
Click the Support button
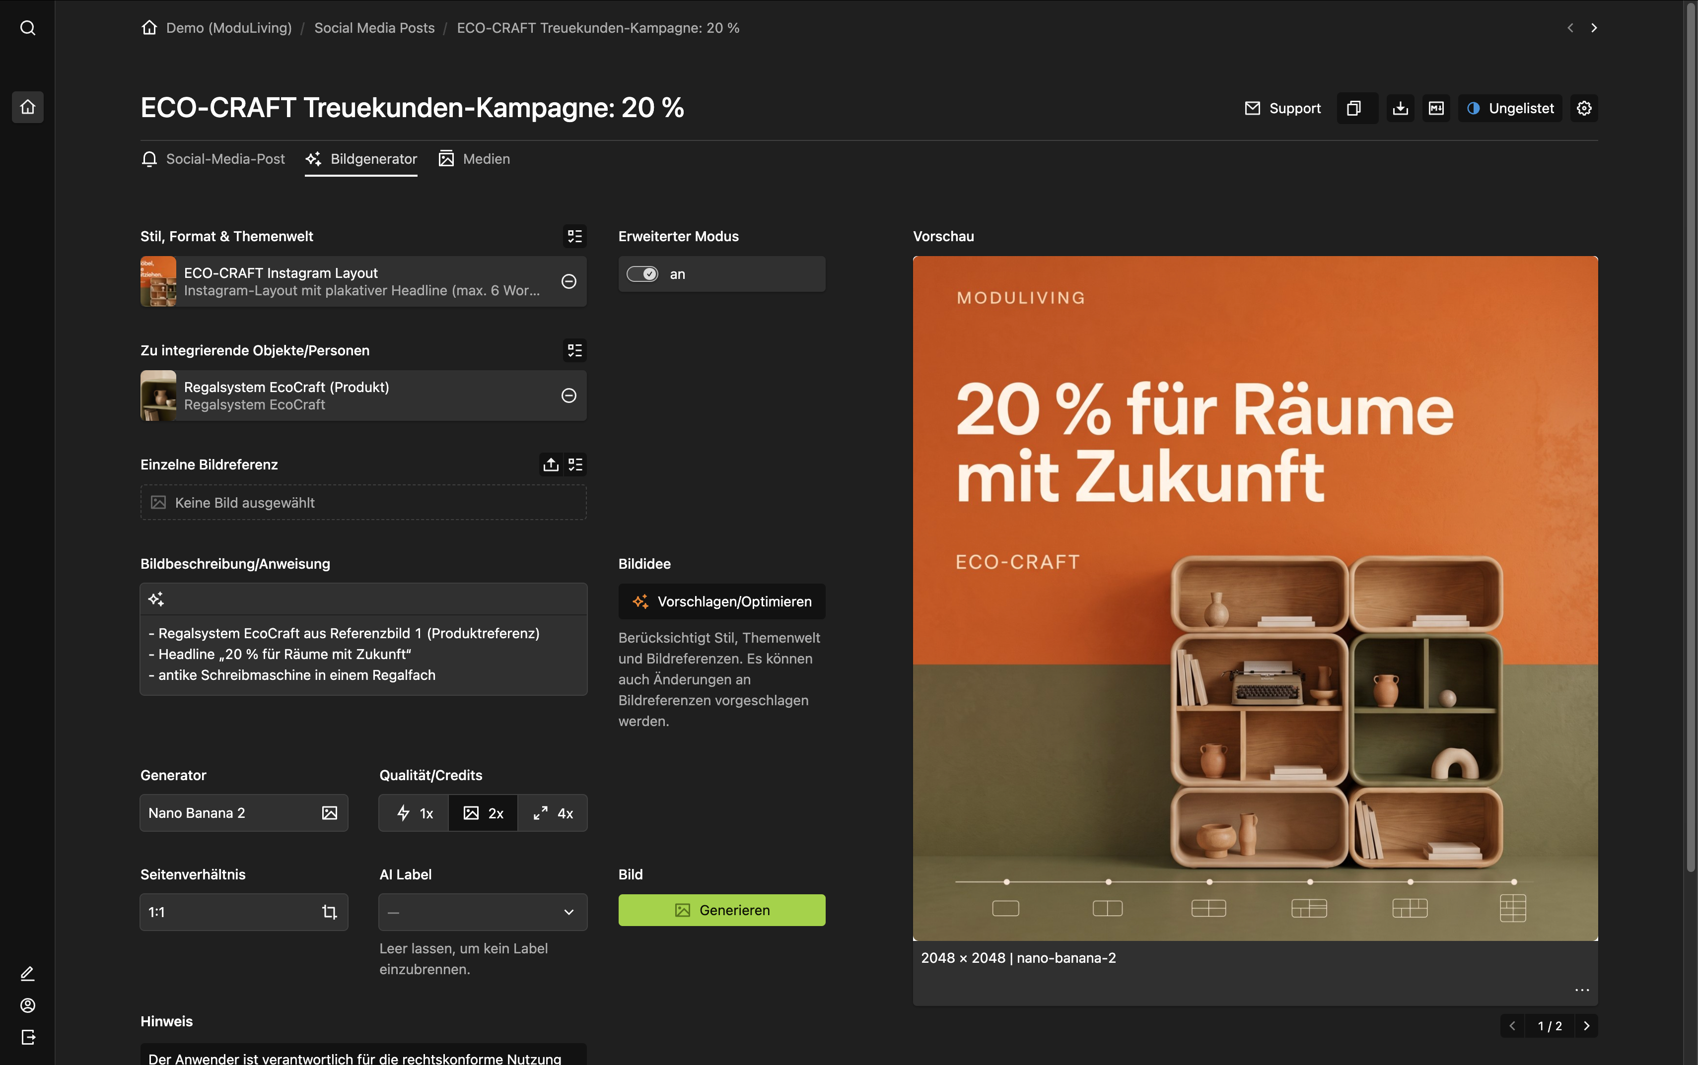click(1282, 109)
